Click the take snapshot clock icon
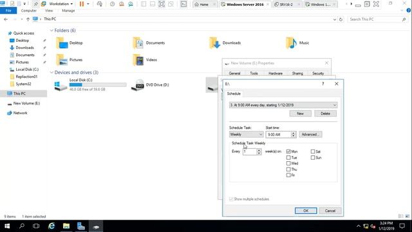This screenshot has width=412, height=232. [112, 4]
